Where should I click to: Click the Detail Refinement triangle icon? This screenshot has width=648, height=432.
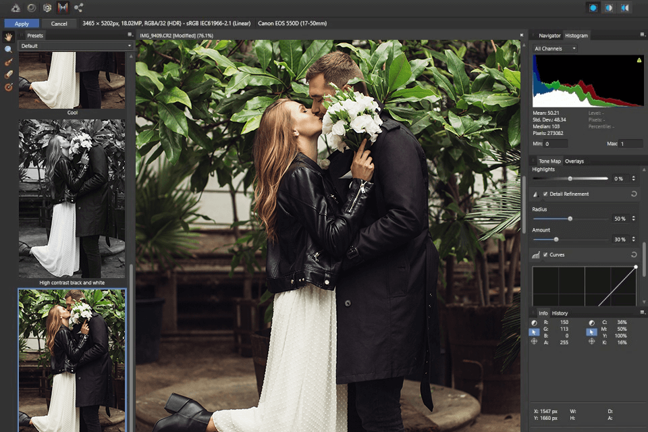(x=535, y=194)
